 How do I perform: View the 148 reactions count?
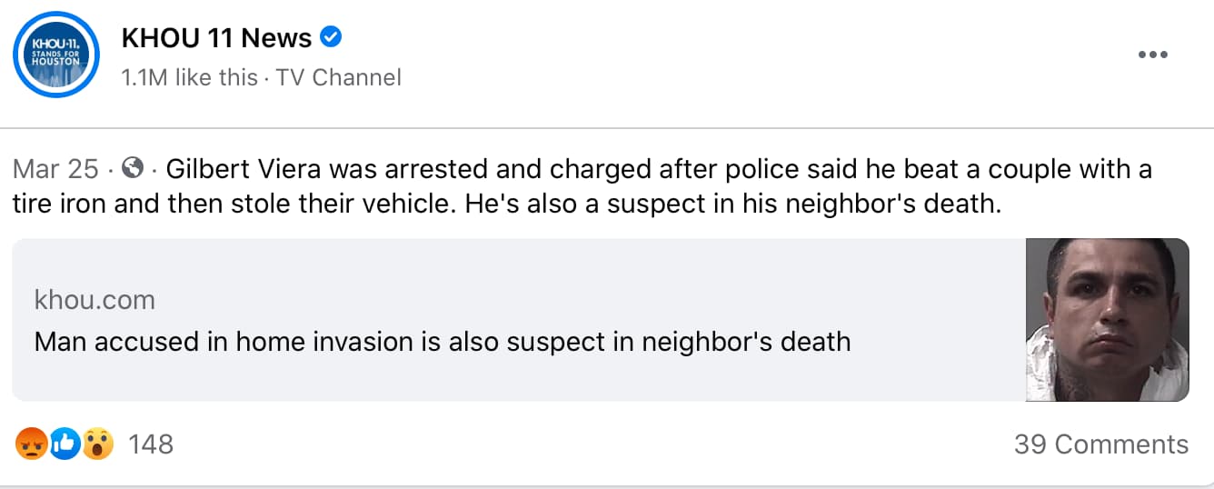pos(151,444)
